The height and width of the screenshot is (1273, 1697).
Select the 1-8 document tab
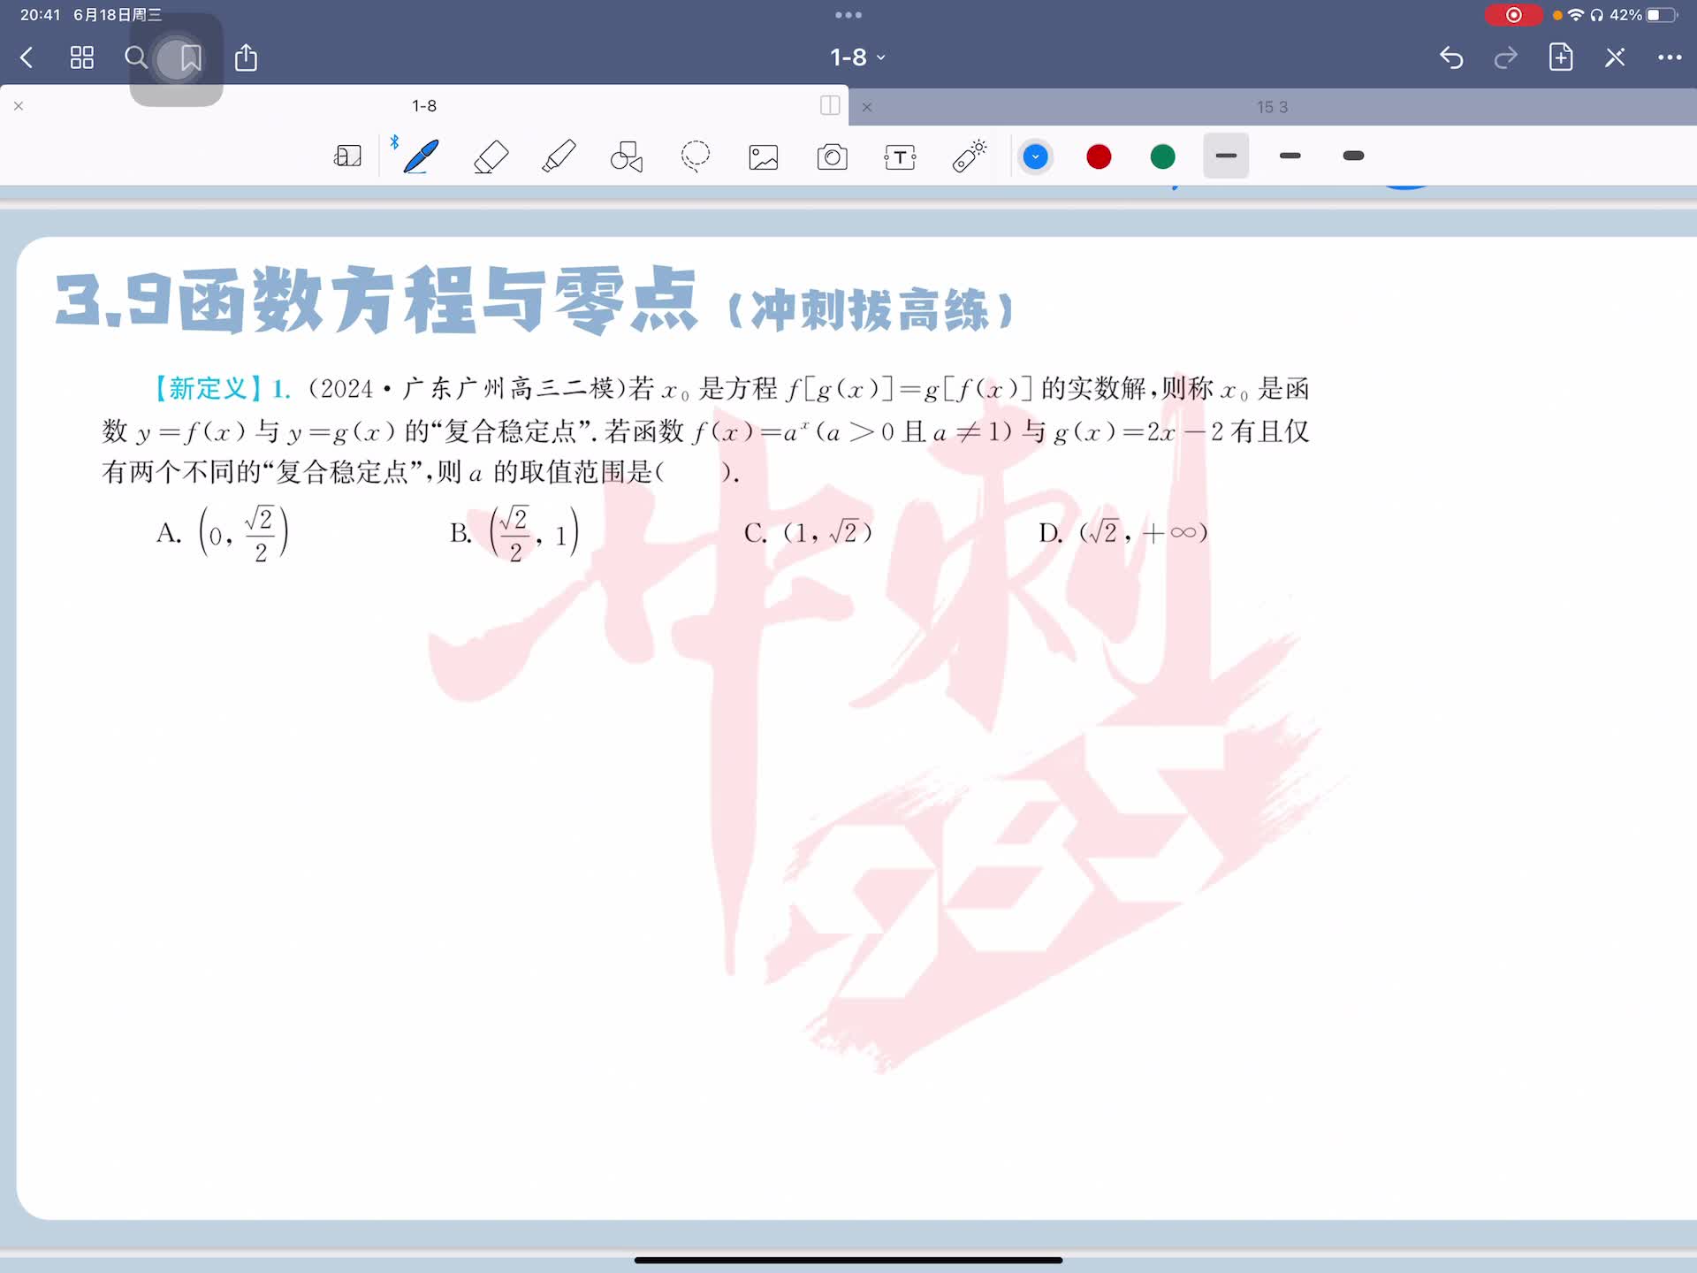(x=424, y=105)
